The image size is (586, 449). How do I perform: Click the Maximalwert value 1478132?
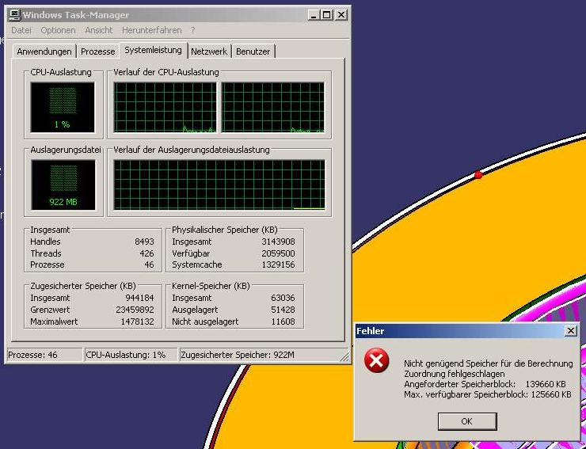click(x=137, y=322)
